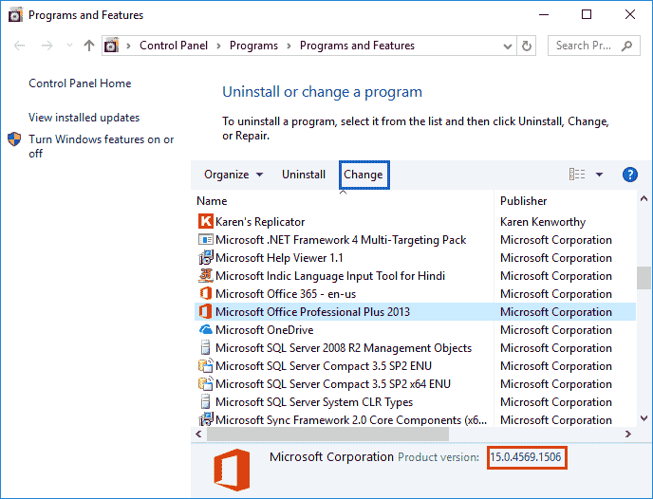Click the large Office logo in details pane
This screenshot has width=653, height=499.
pos(232,470)
